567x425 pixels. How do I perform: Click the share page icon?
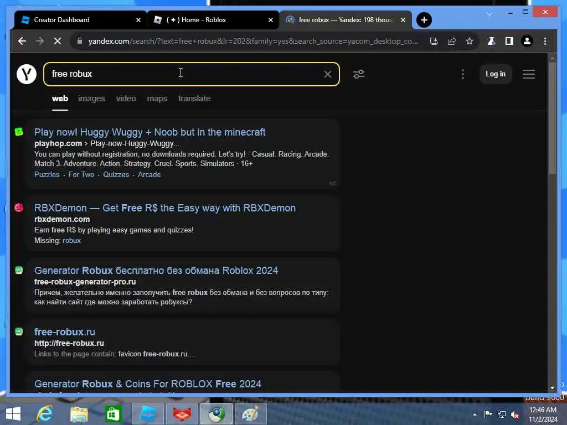[452, 41]
